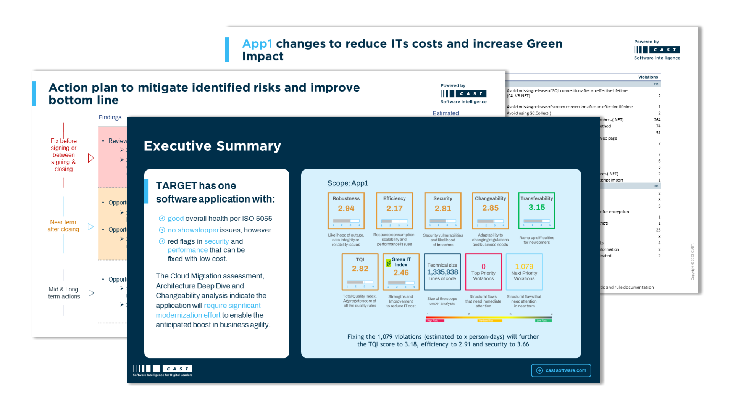The height and width of the screenshot is (412, 733).
Task: Click the vertical 'Copyright © 2023 CAST' text
Action: [693, 262]
